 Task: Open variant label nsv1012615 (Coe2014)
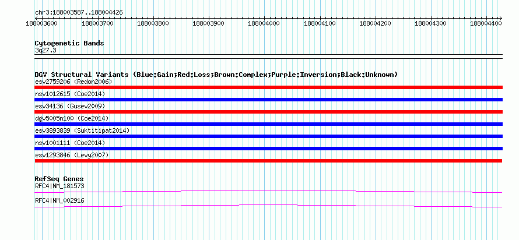[70, 94]
